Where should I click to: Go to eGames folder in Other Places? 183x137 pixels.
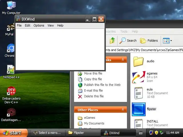pos(86,118)
